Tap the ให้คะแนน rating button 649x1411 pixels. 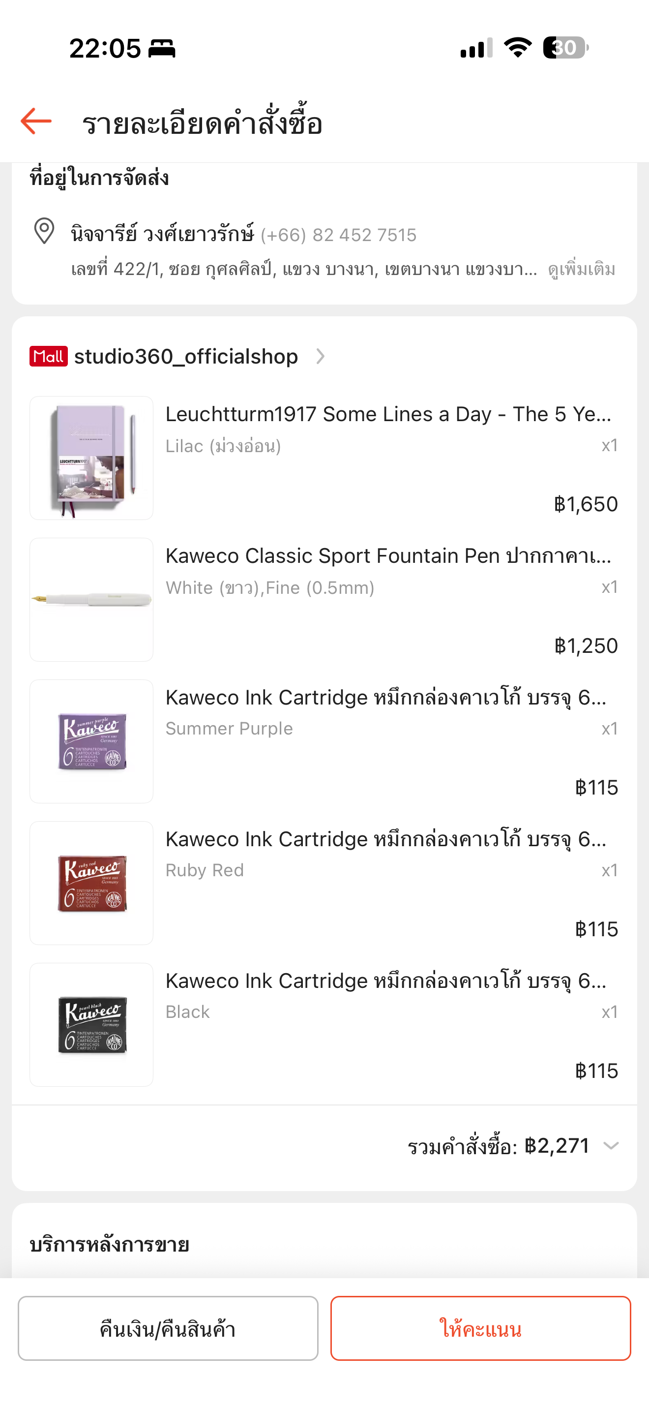click(480, 1328)
